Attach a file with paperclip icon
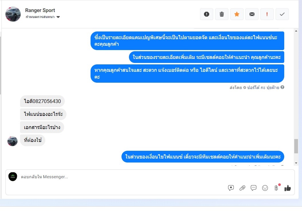Viewport: 302px width, 212px height. pos(242,188)
